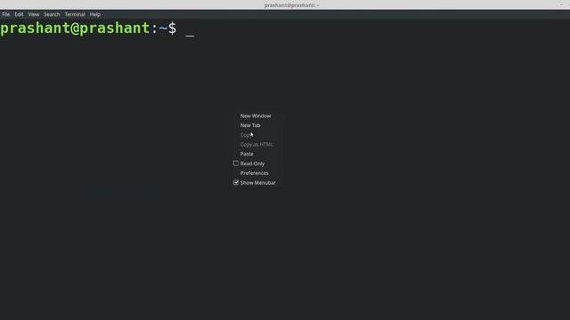Open Preferences from context menu
This screenshot has width=570, height=320.
[255, 173]
